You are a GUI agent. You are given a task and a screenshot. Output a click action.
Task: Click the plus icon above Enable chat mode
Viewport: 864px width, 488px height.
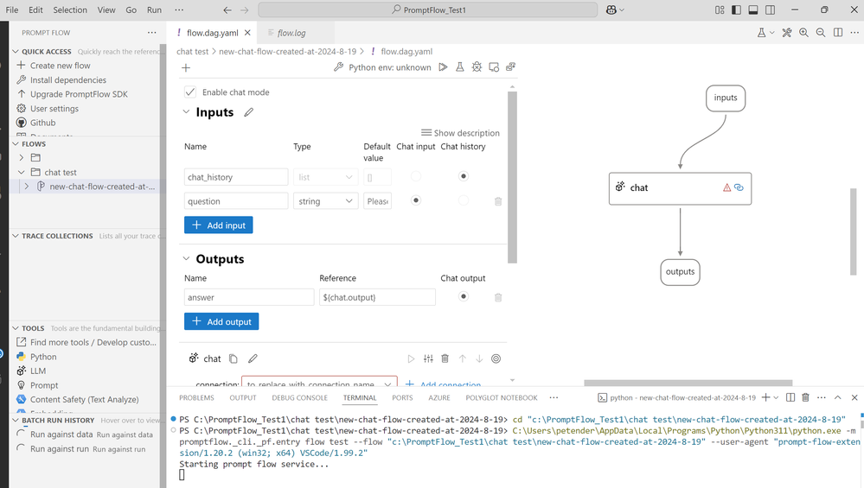tap(186, 67)
